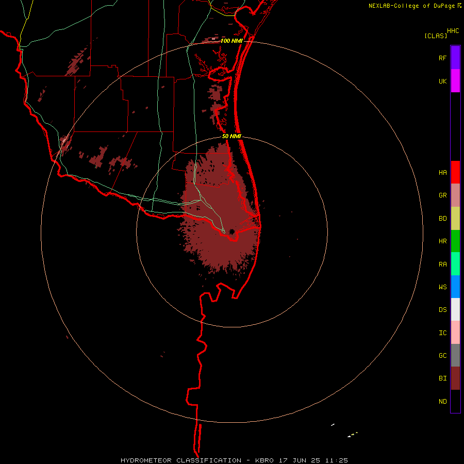The width and height of the screenshot is (464, 464).
Task: Click the UK magenta legend swatch
Action: [x=455, y=81]
